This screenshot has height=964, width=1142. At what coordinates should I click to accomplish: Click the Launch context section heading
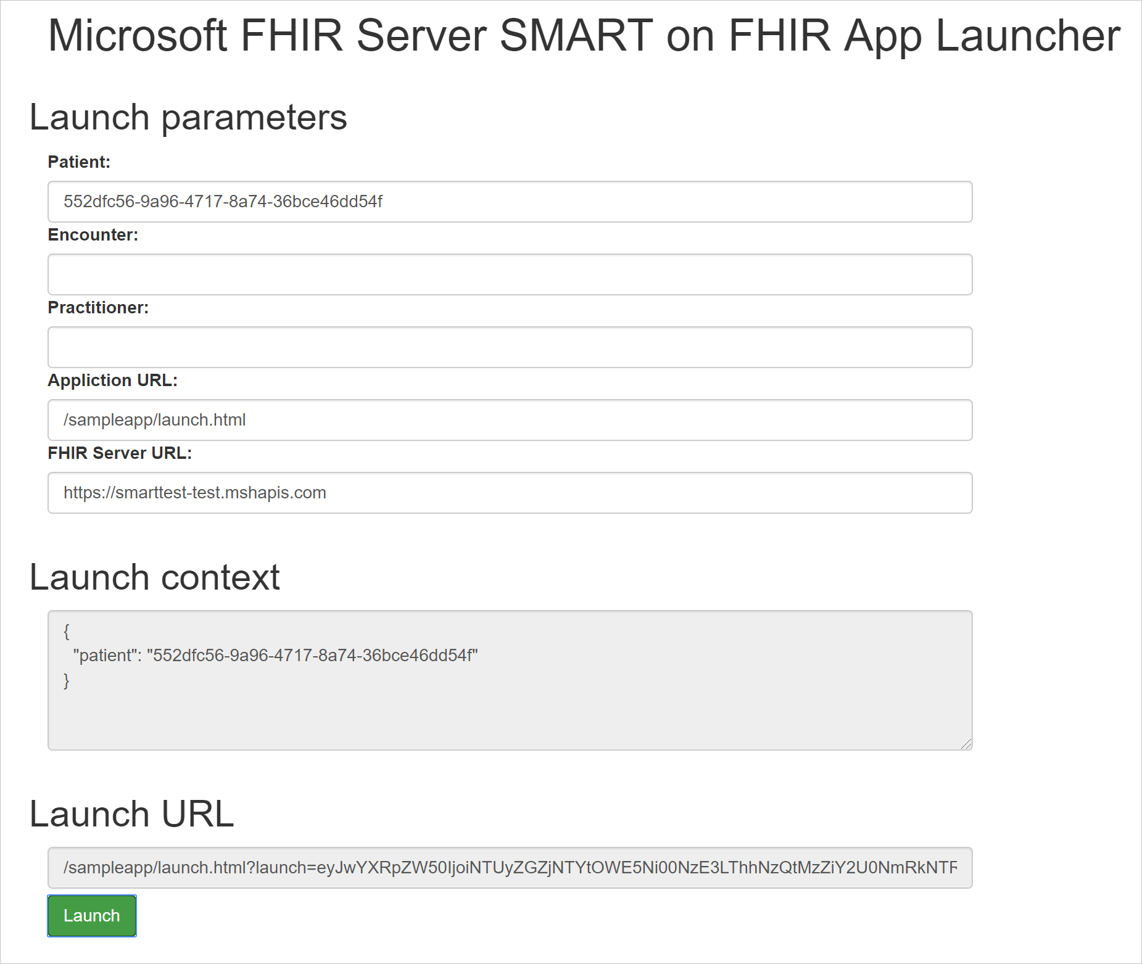click(155, 577)
